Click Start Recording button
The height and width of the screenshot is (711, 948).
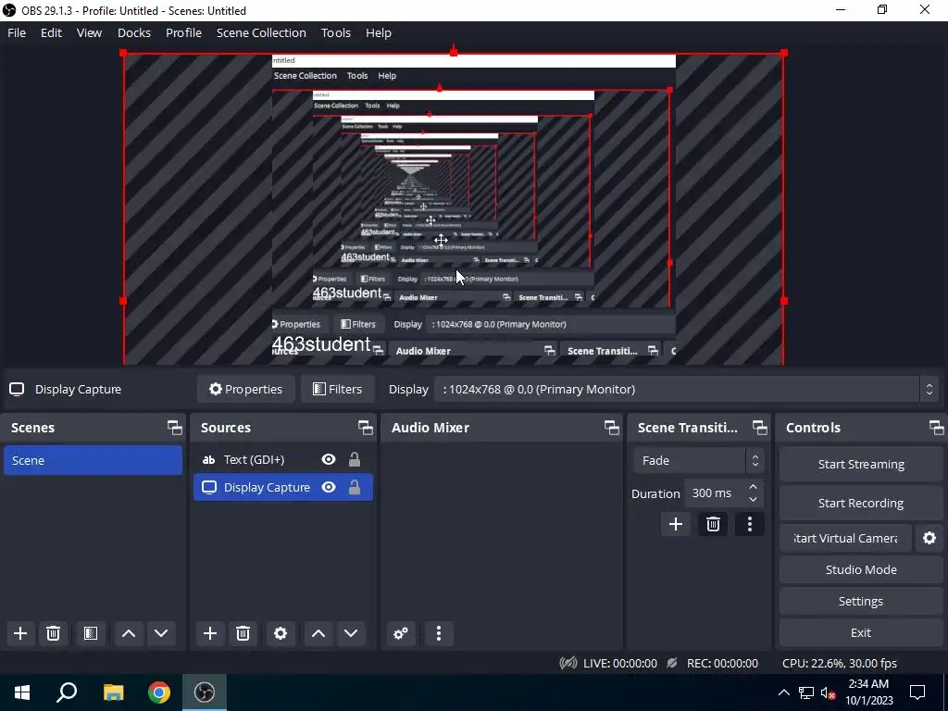coord(861,503)
